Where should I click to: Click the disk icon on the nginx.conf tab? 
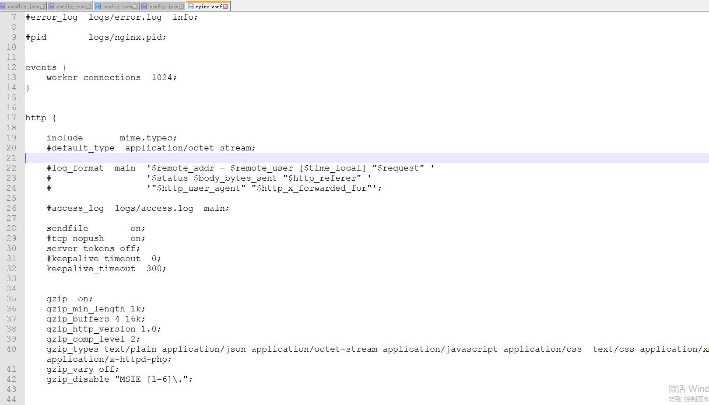coord(191,7)
